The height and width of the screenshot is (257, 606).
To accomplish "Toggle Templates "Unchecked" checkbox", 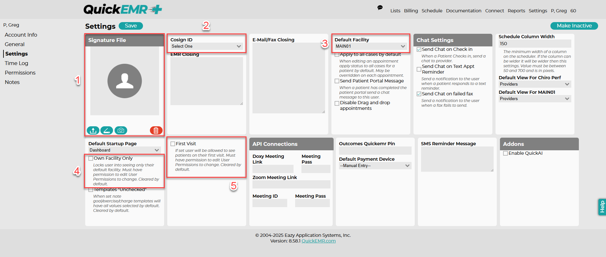I will pos(91,190).
